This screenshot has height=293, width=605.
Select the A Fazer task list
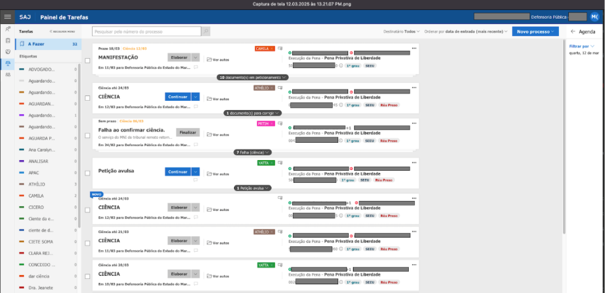click(x=47, y=44)
